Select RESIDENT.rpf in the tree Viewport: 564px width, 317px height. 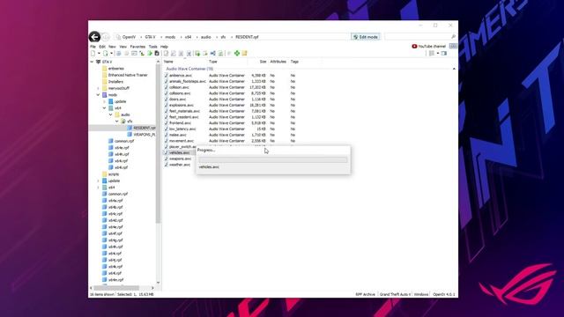tap(145, 128)
